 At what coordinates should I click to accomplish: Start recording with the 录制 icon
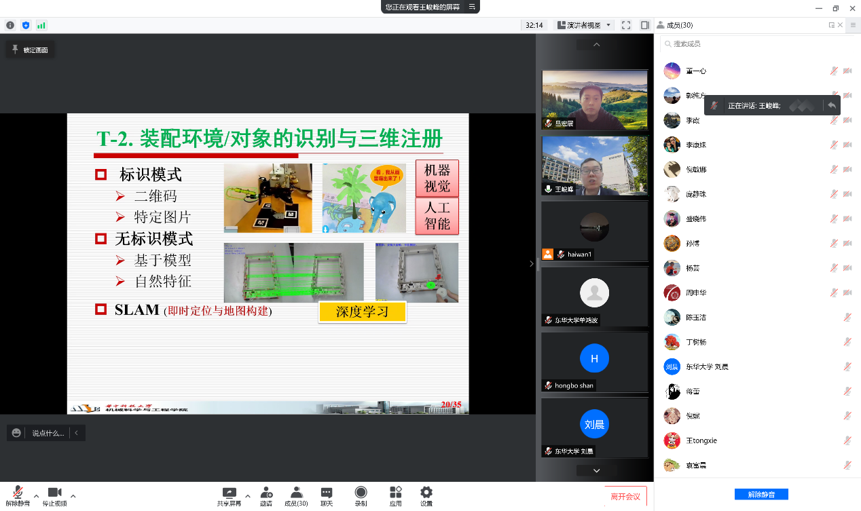[x=361, y=493]
